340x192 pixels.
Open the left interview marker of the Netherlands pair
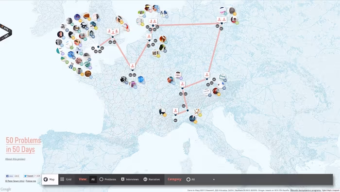(x=151, y=21)
